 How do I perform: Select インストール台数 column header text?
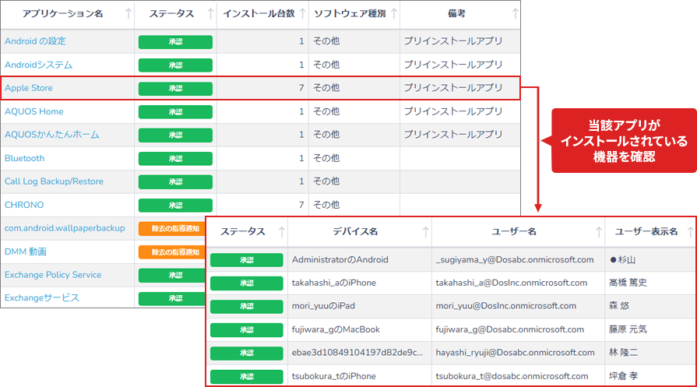(x=259, y=14)
